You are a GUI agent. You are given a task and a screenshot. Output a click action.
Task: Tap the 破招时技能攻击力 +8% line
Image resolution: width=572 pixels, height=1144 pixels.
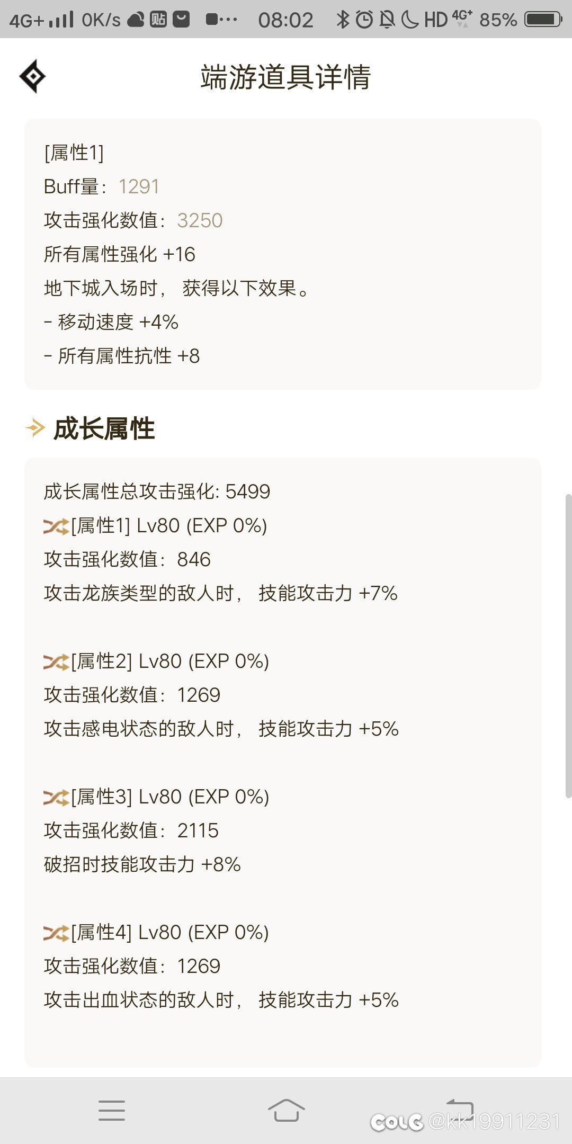[142, 864]
